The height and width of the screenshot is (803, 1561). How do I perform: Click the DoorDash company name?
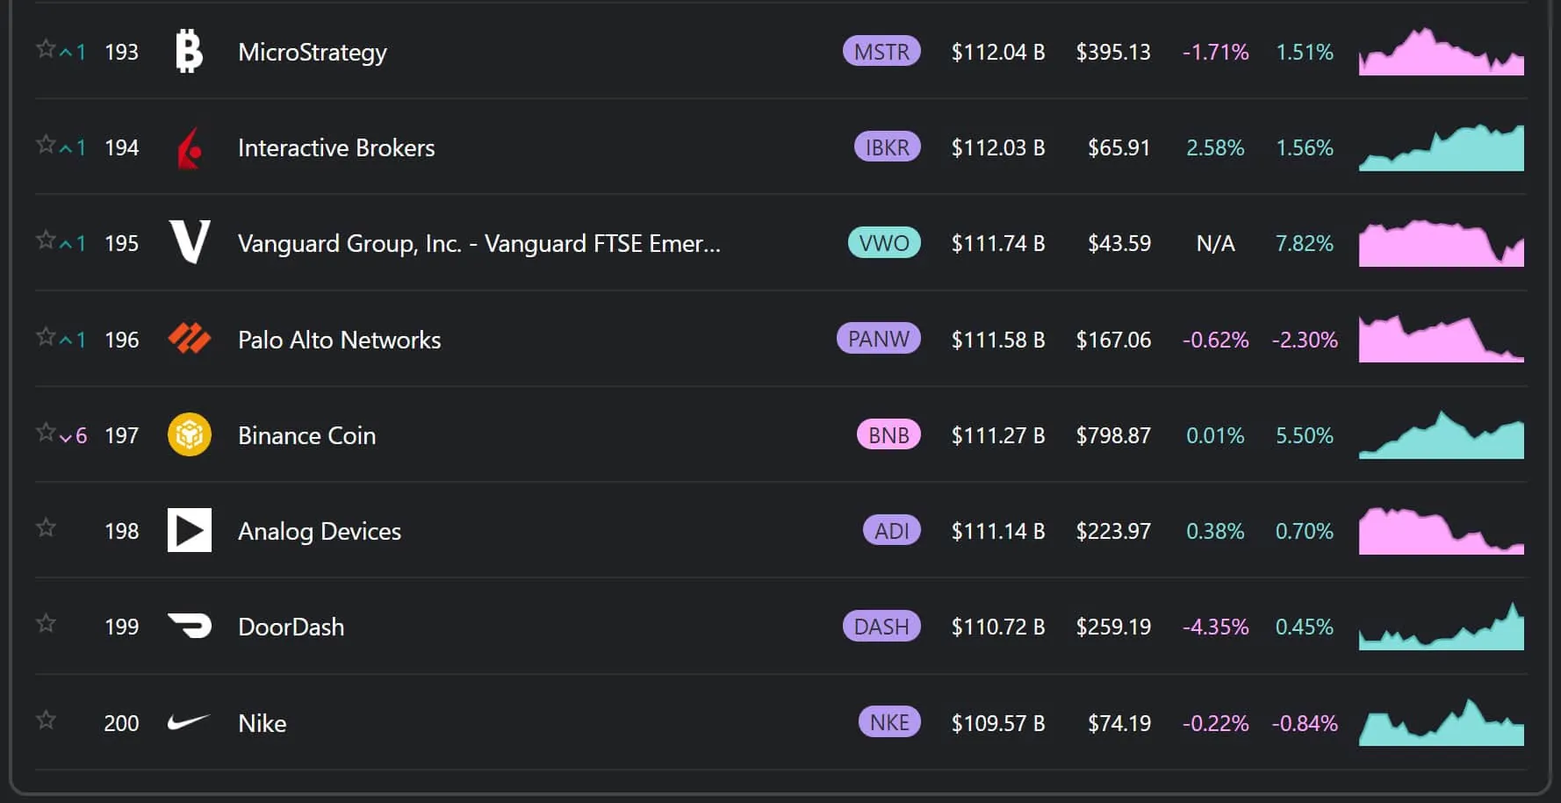291,627
